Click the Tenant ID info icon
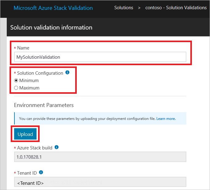Screen dimensions: 210x190 point(41,172)
